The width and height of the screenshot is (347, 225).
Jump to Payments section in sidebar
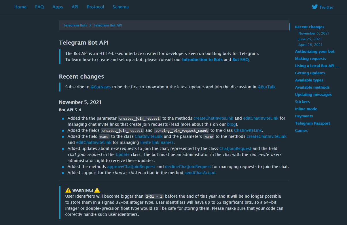tap(304, 116)
